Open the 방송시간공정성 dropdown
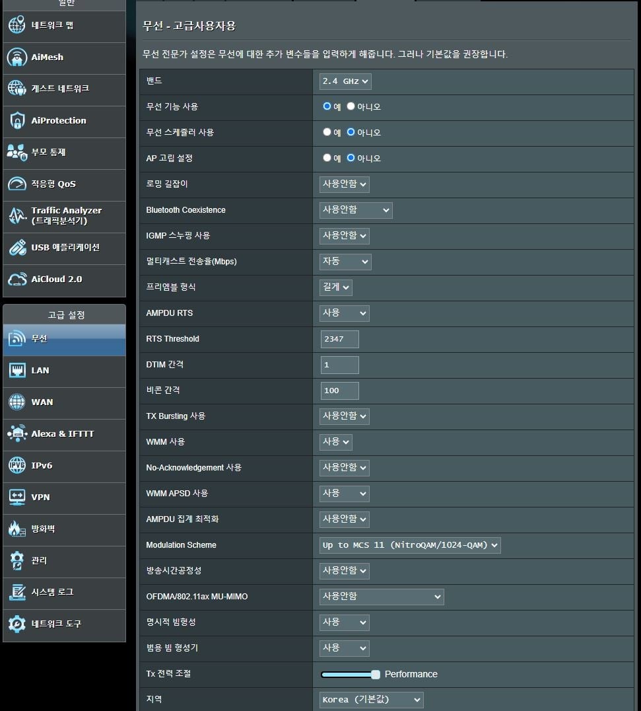The image size is (641, 711). (345, 571)
